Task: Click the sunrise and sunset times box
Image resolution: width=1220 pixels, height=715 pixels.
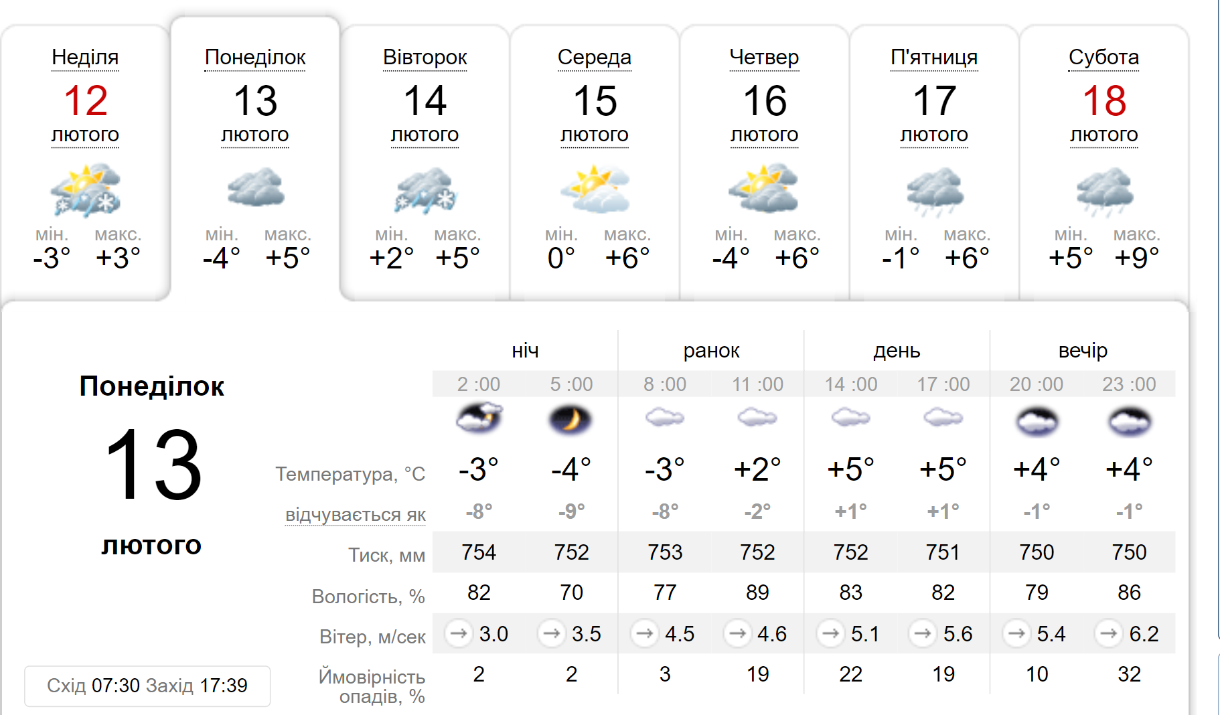Action: tap(147, 686)
